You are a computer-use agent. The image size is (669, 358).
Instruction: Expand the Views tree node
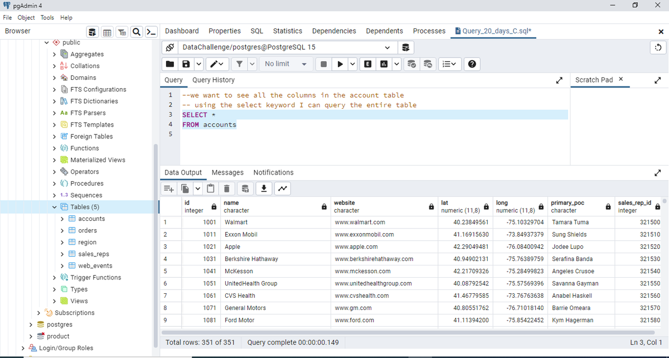coord(54,301)
